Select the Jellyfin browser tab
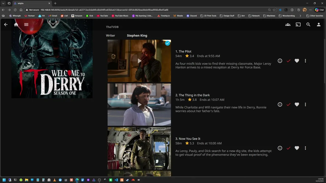The height and width of the screenshot is (183, 326). pyautogui.click(x=32, y=3)
